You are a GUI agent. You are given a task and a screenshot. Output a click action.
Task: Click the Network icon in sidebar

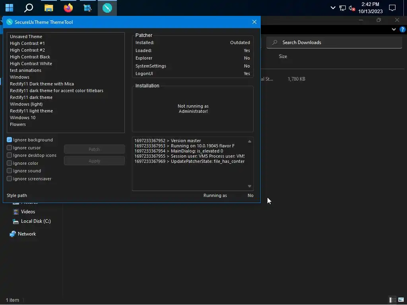[12, 234]
